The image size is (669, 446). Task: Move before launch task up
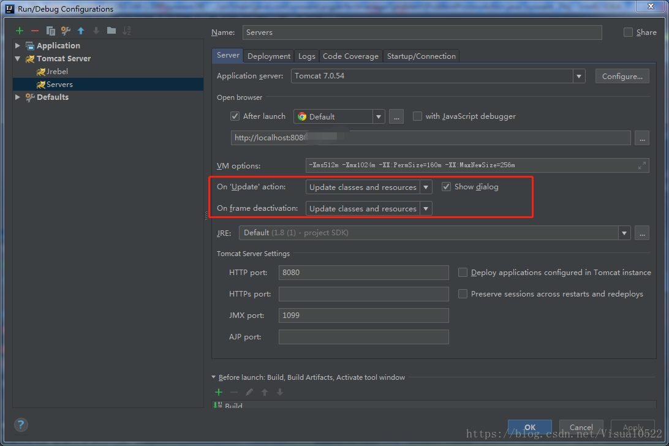coord(265,392)
